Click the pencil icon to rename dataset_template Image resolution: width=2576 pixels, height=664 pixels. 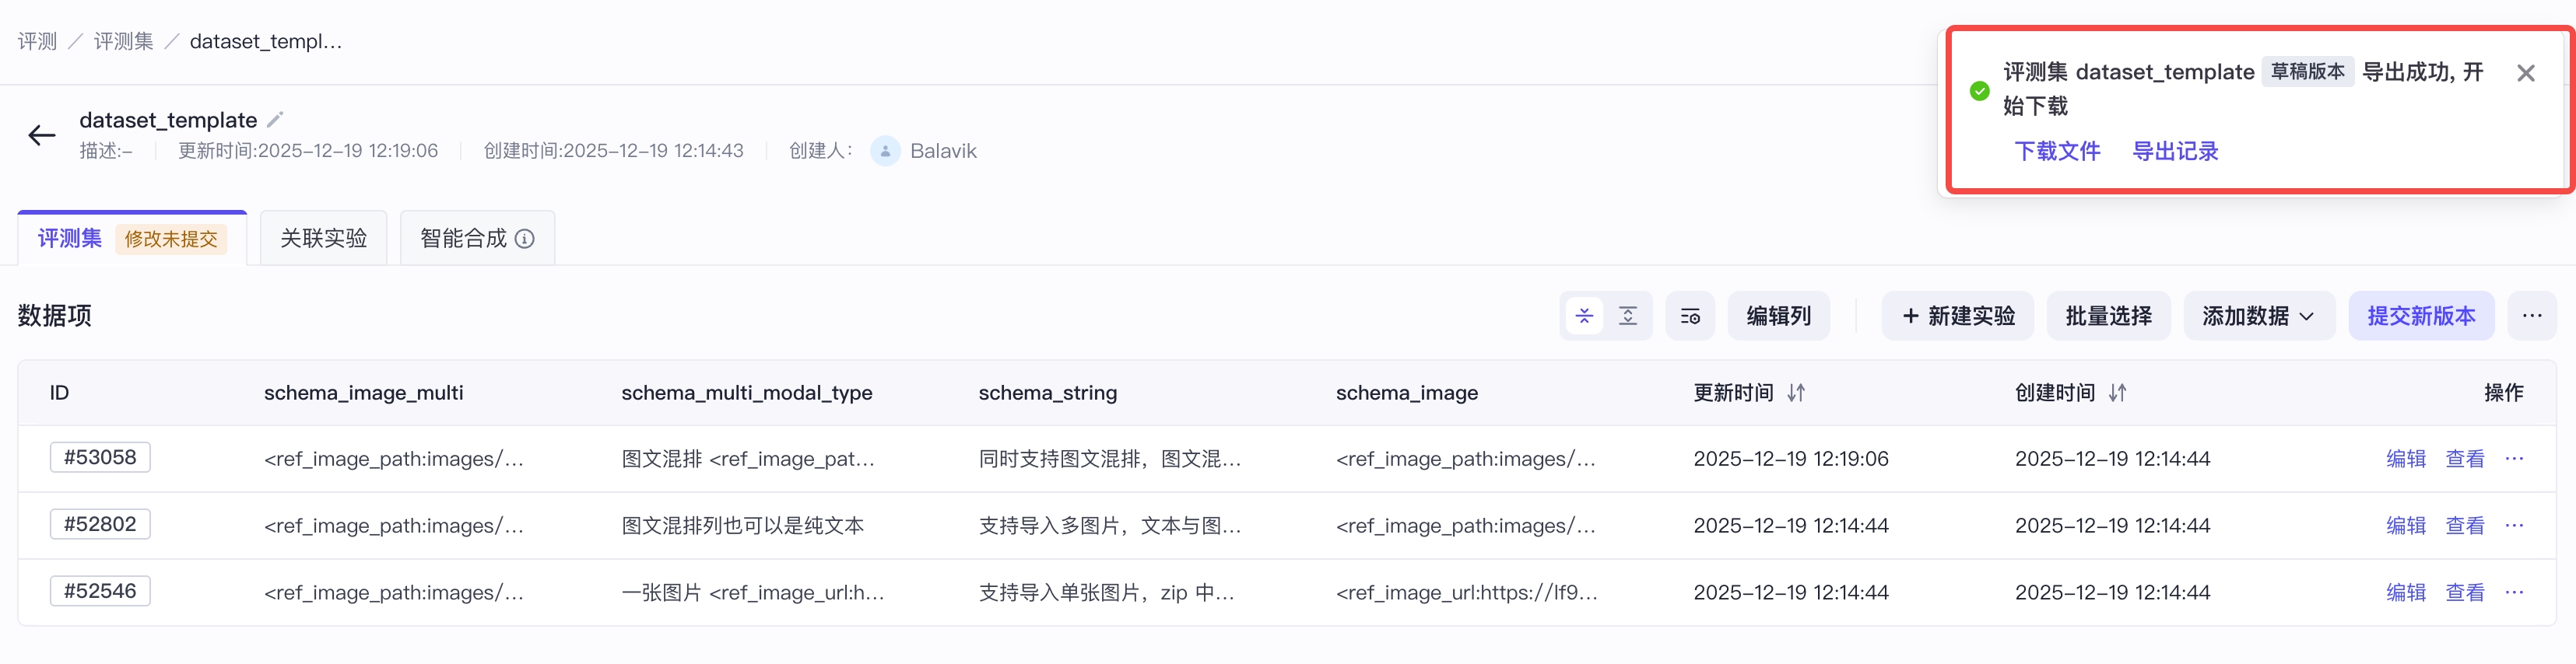pos(275,120)
